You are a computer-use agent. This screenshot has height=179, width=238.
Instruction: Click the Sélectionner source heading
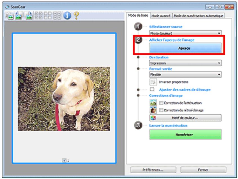(x=166, y=27)
